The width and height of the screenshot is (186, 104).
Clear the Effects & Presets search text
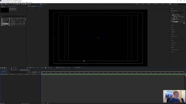[x=184, y=13]
